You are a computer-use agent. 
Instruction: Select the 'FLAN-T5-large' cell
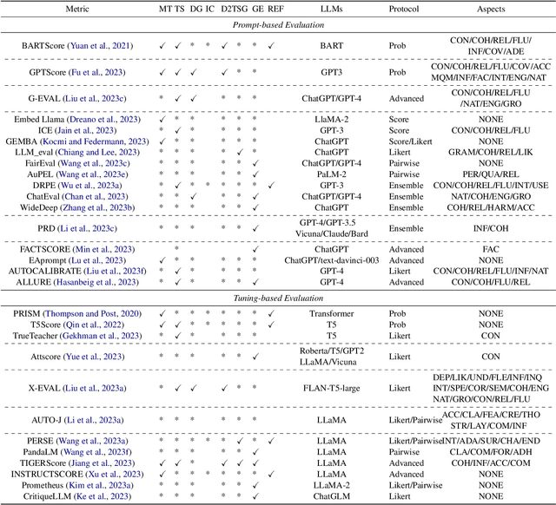332,388
